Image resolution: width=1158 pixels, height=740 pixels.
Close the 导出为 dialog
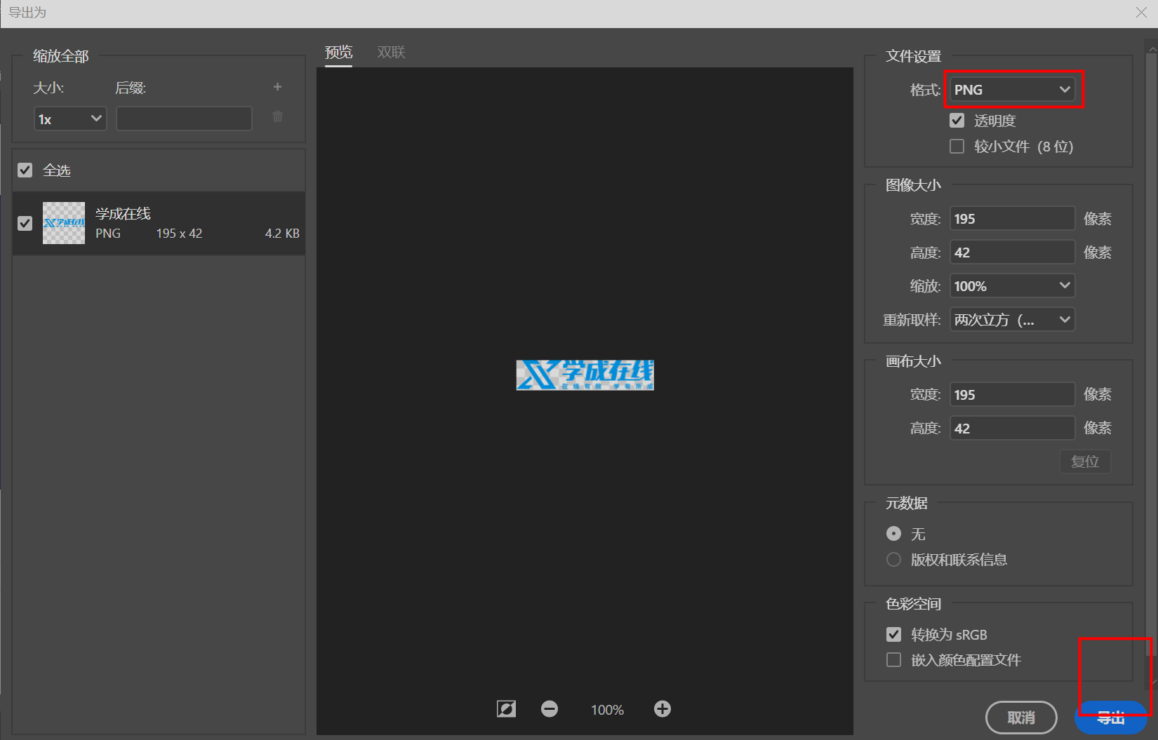tap(1141, 13)
